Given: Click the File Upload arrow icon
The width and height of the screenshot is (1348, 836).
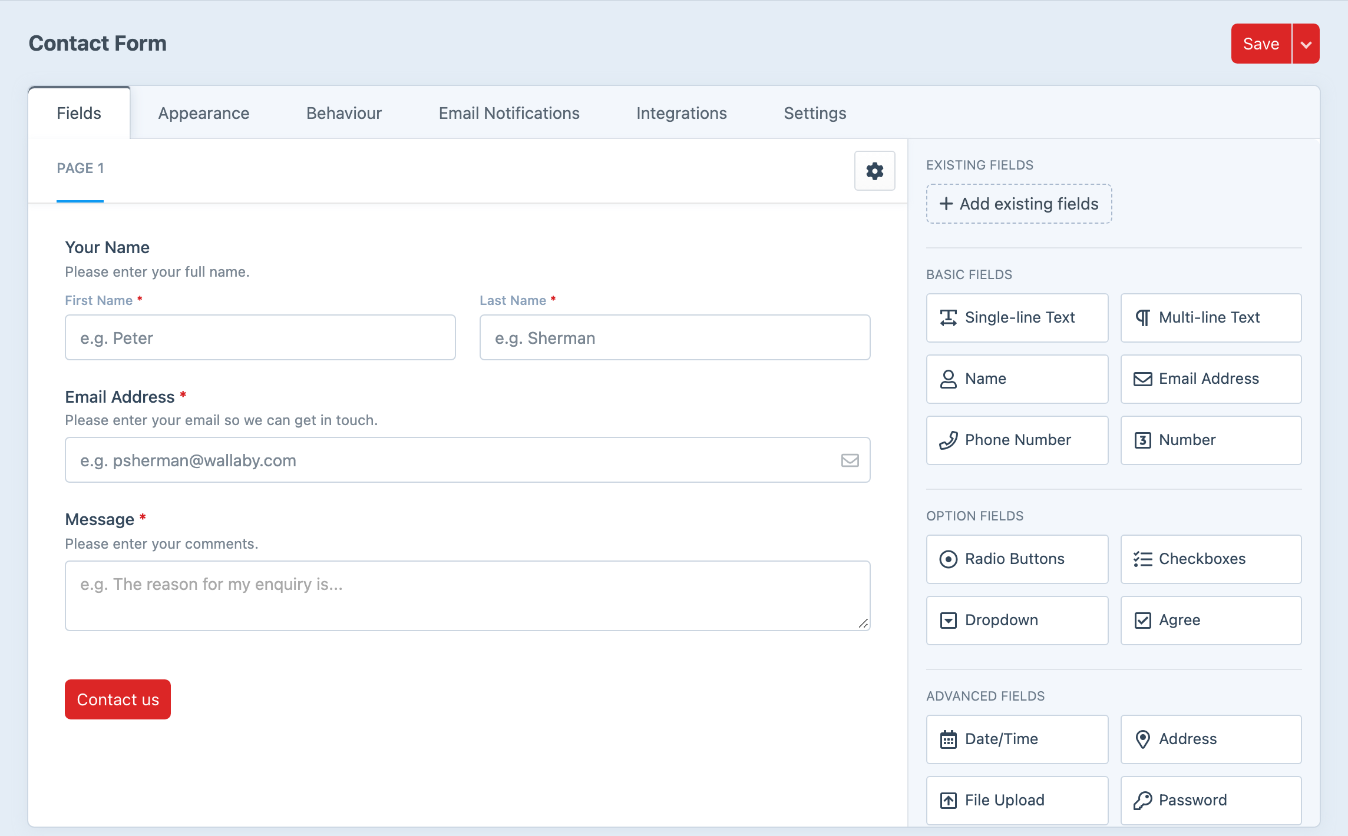Looking at the screenshot, I should pos(948,801).
